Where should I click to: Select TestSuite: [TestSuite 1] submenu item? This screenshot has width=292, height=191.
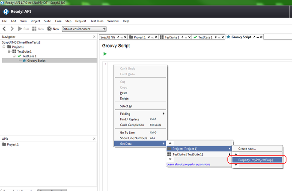(x=199, y=154)
